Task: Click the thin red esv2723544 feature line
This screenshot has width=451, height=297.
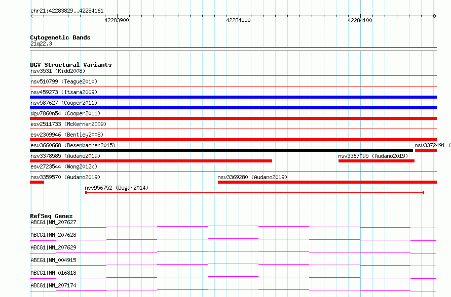Action: [233, 171]
